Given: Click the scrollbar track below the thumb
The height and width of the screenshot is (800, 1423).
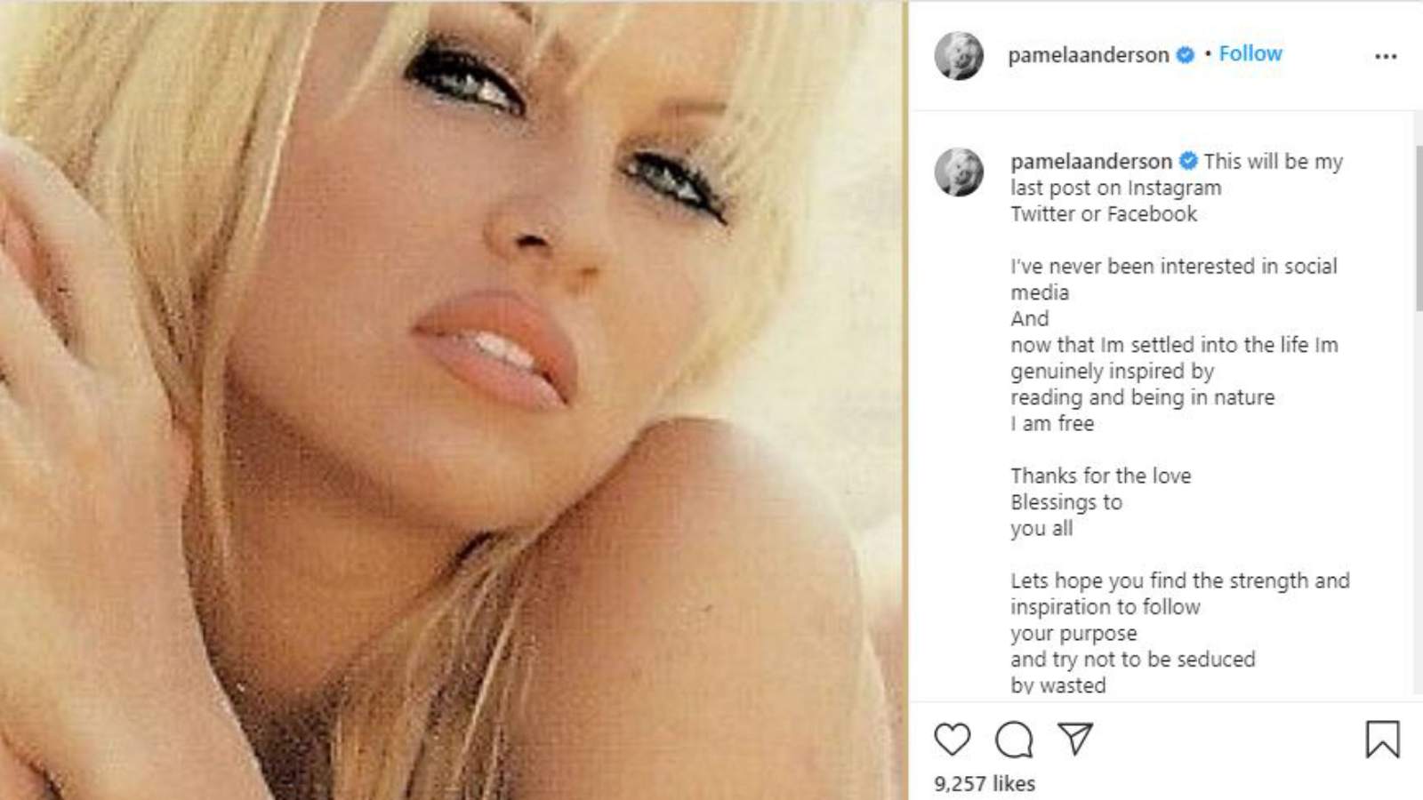Looking at the screenshot, I should point(1418,502).
